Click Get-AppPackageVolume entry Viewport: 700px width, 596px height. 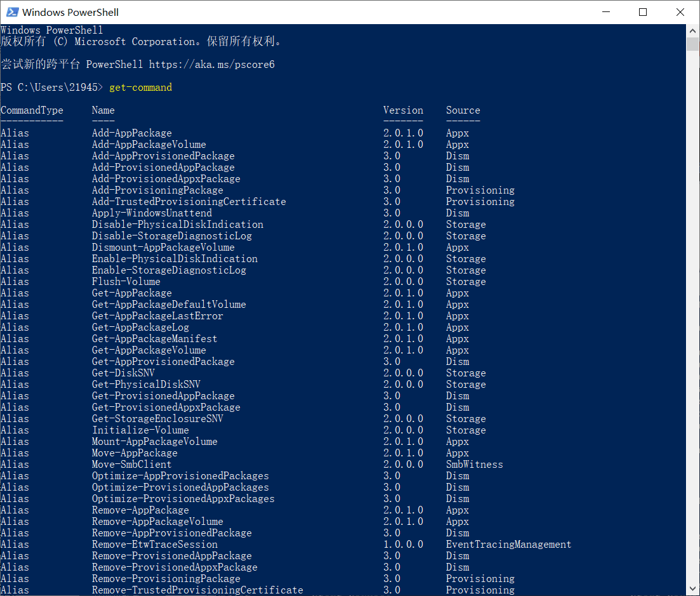(149, 350)
